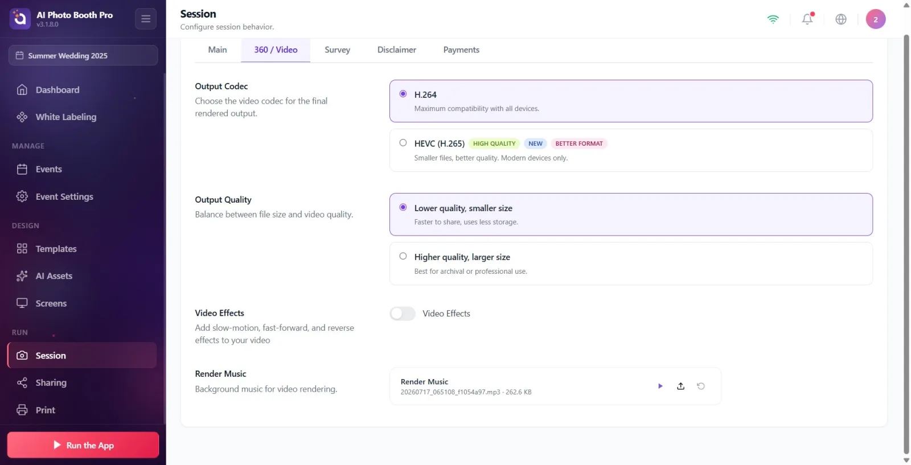The width and height of the screenshot is (911, 465).
Task: Choose the H.264 codec radio button
Action: tap(403, 94)
